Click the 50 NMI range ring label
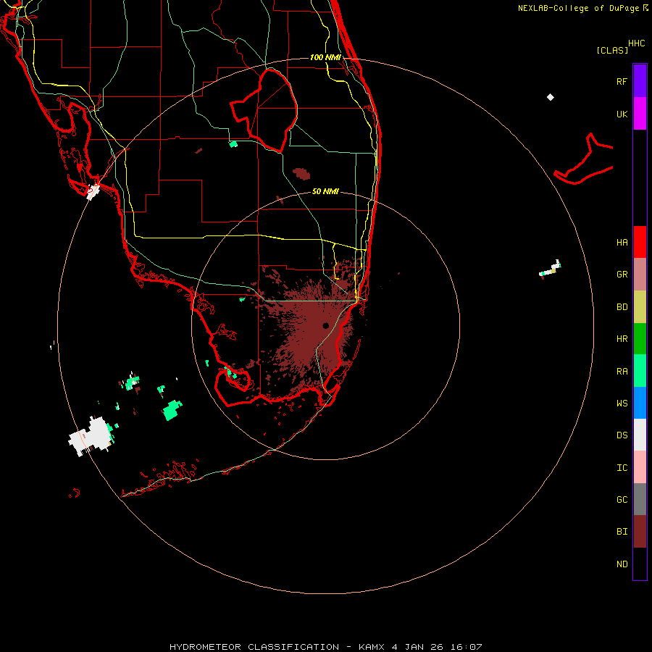652x652 pixels. pyautogui.click(x=325, y=191)
